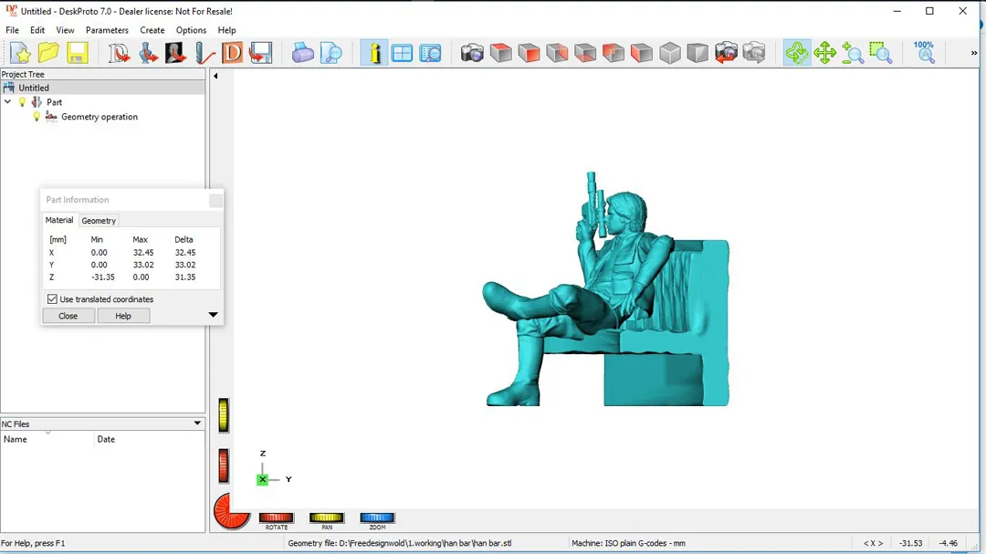The image size is (986, 554).
Task: Toggle the Part Information yellow 'i' icon
Action: 374,53
